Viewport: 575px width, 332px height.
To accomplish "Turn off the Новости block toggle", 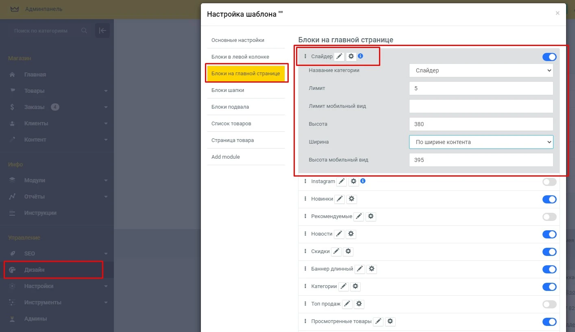I will (x=549, y=234).
